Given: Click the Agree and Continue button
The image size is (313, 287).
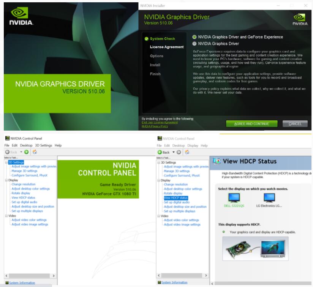Looking at the screenshot, I should (251, 124).
